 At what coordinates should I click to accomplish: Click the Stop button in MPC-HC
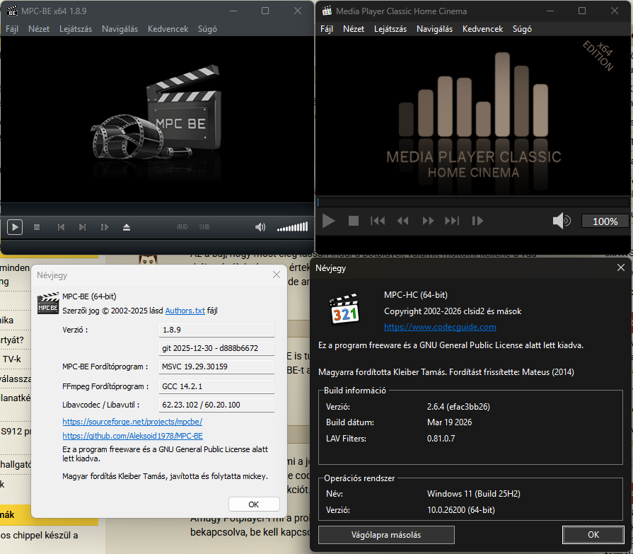pos(353,221)
